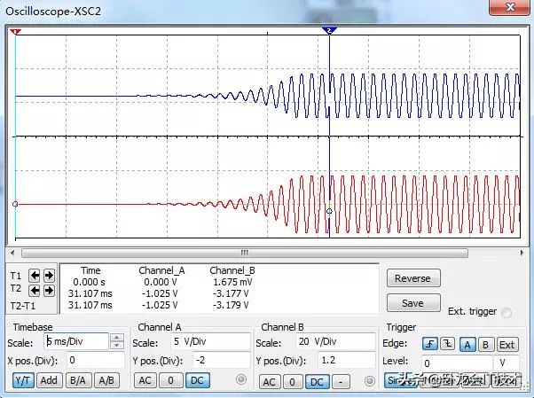The image size is (534, 398).
Task: Choose channel A as trigger source
Action: click(467, 345)
